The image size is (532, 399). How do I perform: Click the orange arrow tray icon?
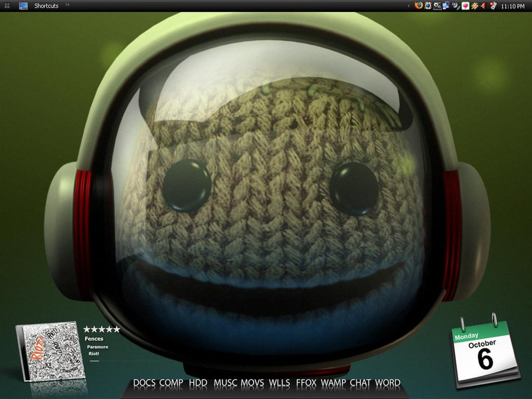[483, 6]
